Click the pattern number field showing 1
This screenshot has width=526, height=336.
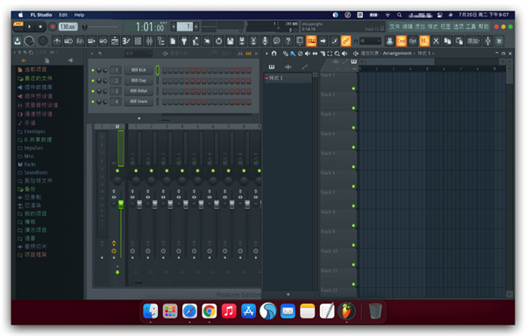pyautogui.click(x=185, y=26)
